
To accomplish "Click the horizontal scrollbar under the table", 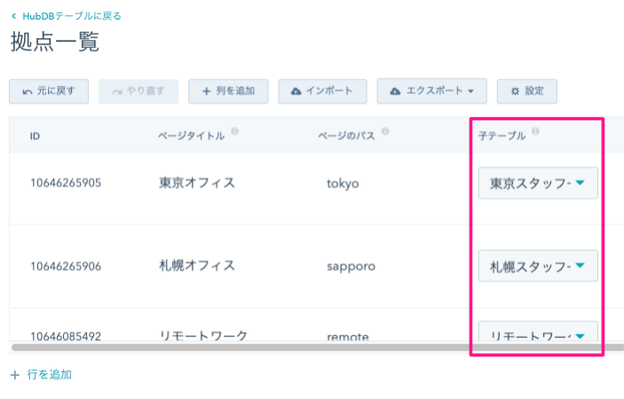I will tap(266, 347).
